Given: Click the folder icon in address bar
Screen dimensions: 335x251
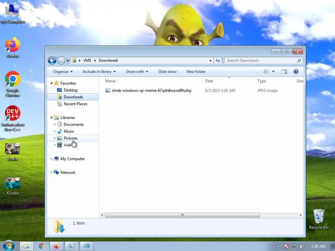Looking at the screenshot, I should pyautogui.click(x=74, y=60).
